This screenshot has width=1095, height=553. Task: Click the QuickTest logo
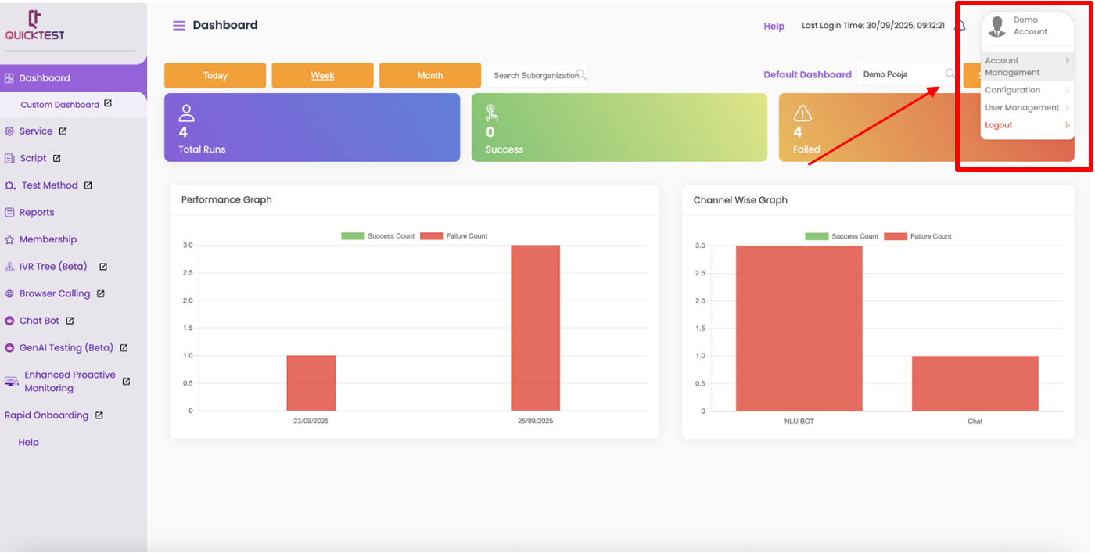[x=35, y=26]
